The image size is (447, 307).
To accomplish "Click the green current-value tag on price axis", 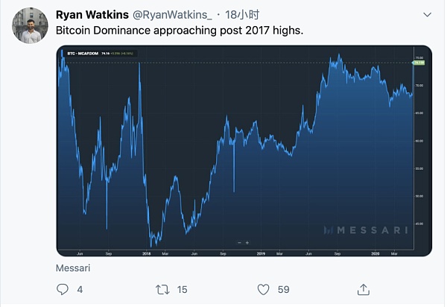I will pyautogui.click(x=419, y=63).
